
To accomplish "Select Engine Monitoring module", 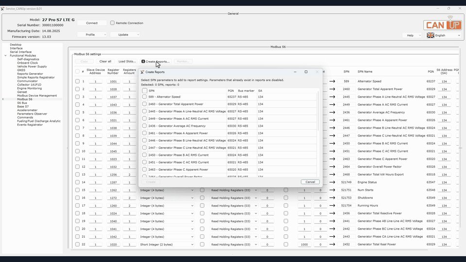I will pyautogui.click(x=30, y=88).
